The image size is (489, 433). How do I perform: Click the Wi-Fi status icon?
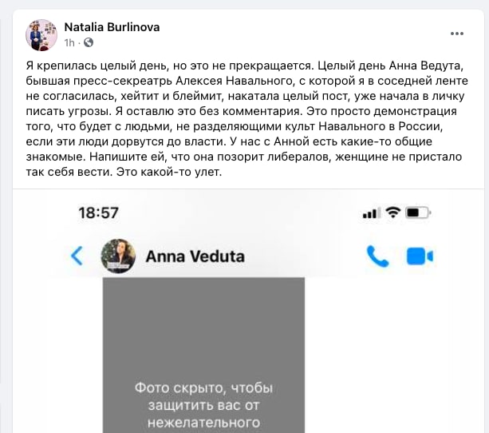coord(393,213)
